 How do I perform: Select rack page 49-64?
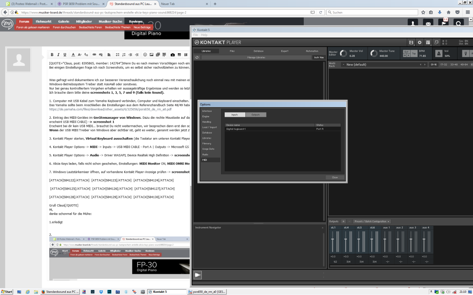(464, 65)
